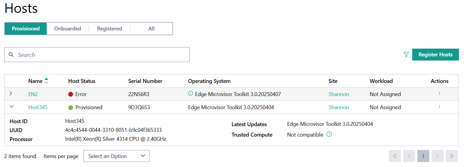Open the Host345 host link
Screen dimensions: 464x167
pyautogui.click(x=38, y=107)
